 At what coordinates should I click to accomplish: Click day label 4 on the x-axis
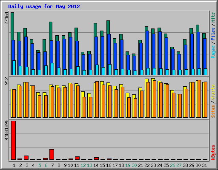(x=33, y=165)
